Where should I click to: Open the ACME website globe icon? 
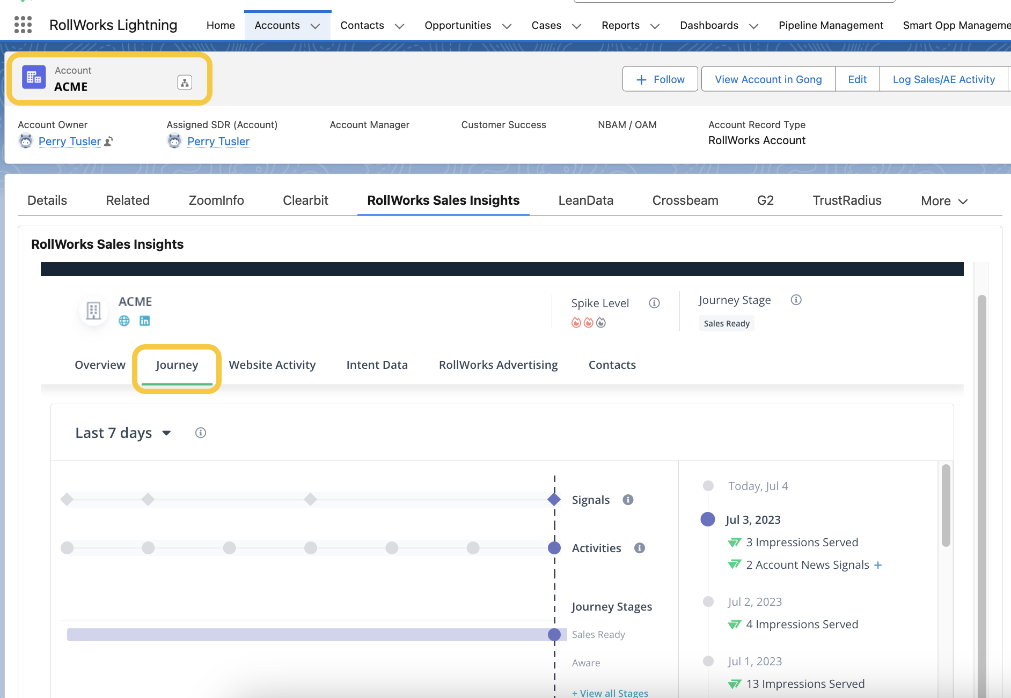[x=124, y=321]
